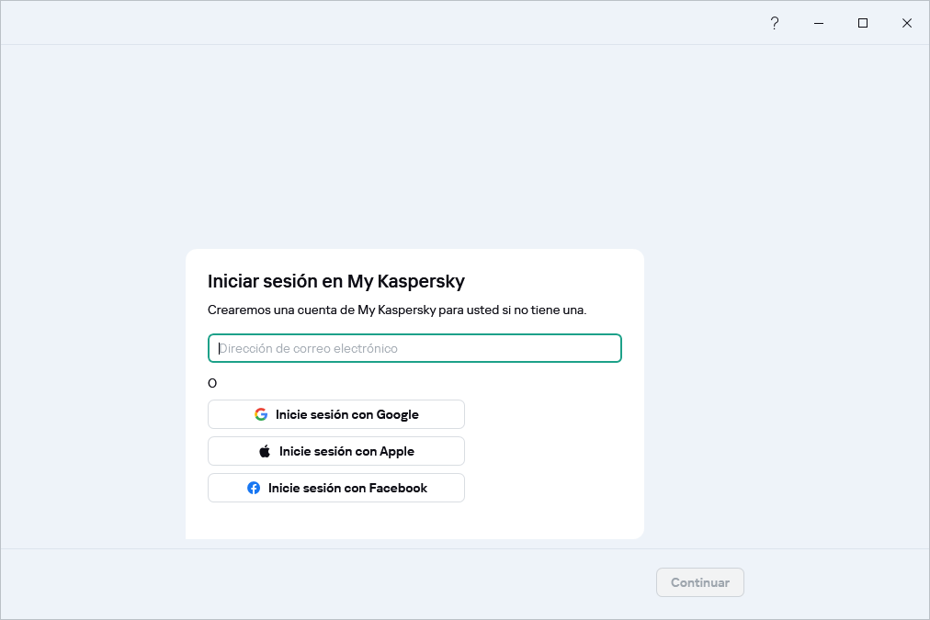
Task: Choose "Inicie sesión con Apple"
Action: tap(336, 451)
